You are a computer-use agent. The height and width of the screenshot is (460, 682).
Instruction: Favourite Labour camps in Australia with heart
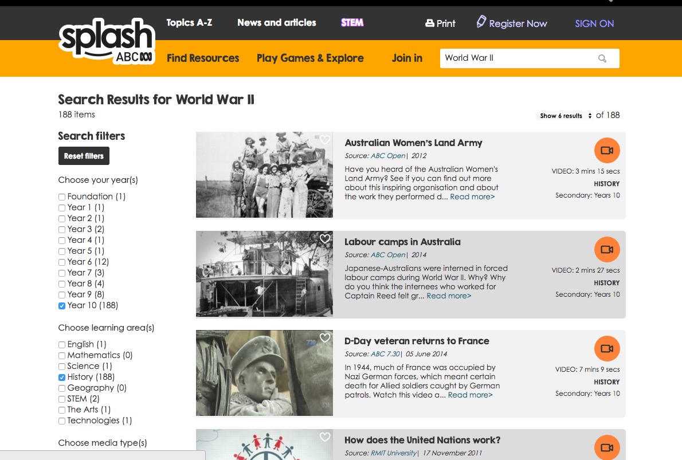(325, 239)
